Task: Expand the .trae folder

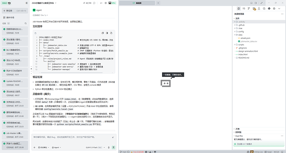Action: pos(259,28)
